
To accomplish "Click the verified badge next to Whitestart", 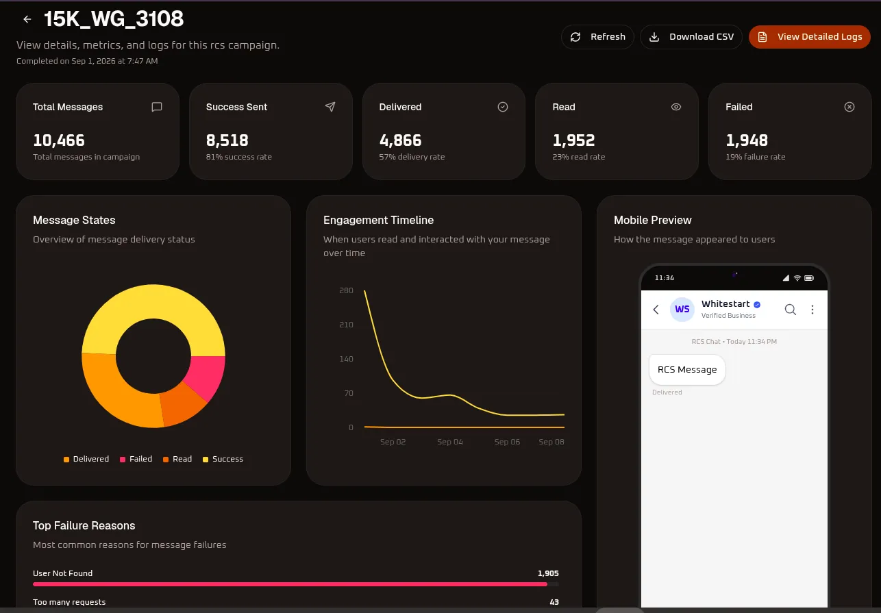I will 757,304.
